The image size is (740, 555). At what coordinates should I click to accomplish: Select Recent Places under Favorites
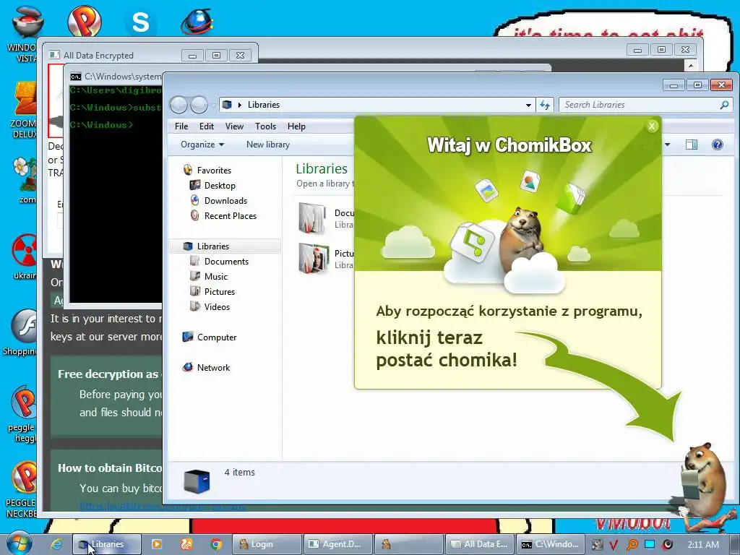click(x=231, y=215)
